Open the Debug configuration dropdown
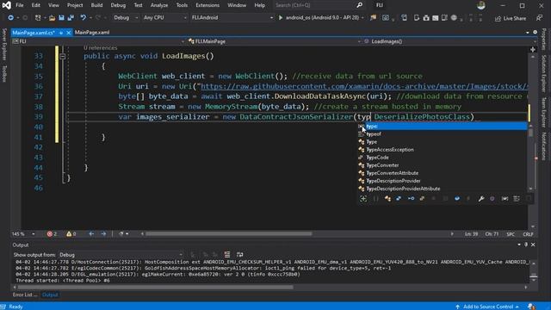The image size is (551, 310). [126, 17]
